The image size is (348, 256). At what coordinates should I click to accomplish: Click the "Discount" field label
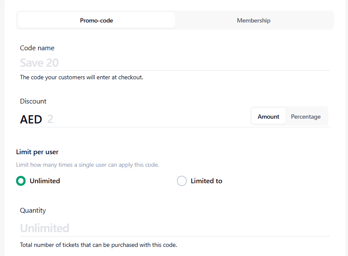pos(33,101)
